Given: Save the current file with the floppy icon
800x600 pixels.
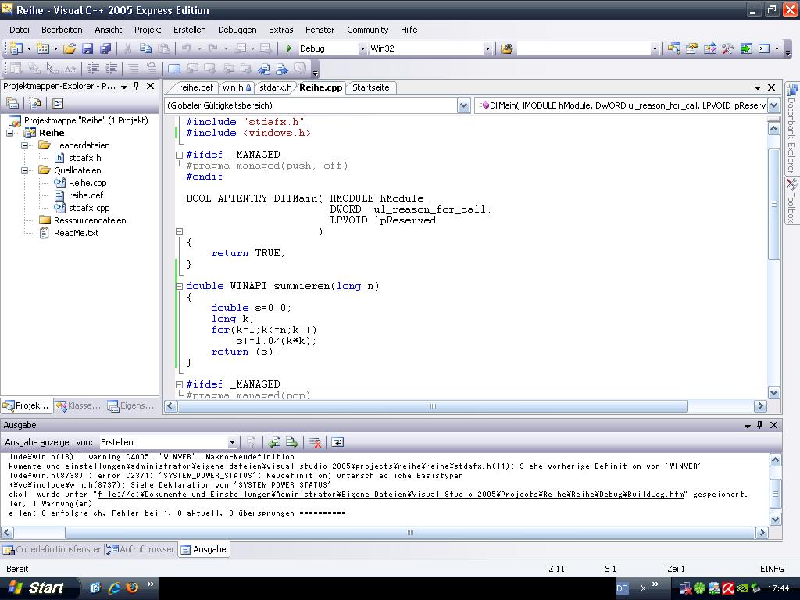Looking at the screenshot, I should pyautogui.click(x=87, y=48).
